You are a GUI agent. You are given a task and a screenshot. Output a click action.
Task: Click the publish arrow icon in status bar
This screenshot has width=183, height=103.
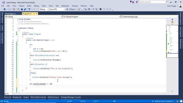pyautogui.click(x=153, y=101)
